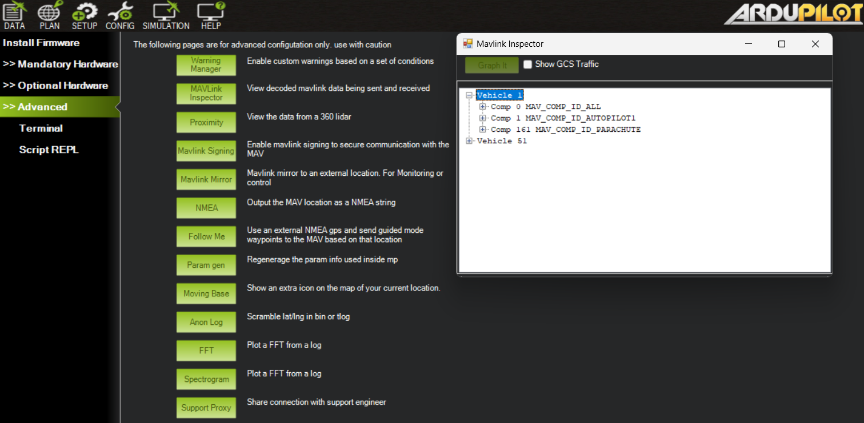Screen dimensions: 864x423
Task: Click 'Enable custom warnings' description text
Action: point(340,61)
